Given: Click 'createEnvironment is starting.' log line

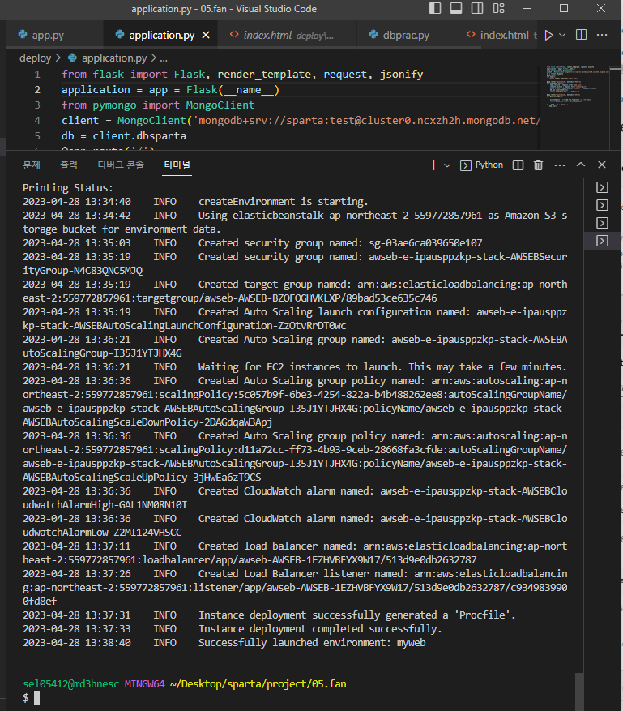Looking at the screenshot, I should click(284, 201).
